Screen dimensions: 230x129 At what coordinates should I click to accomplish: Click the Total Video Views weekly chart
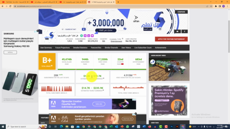tap(128, 88)
